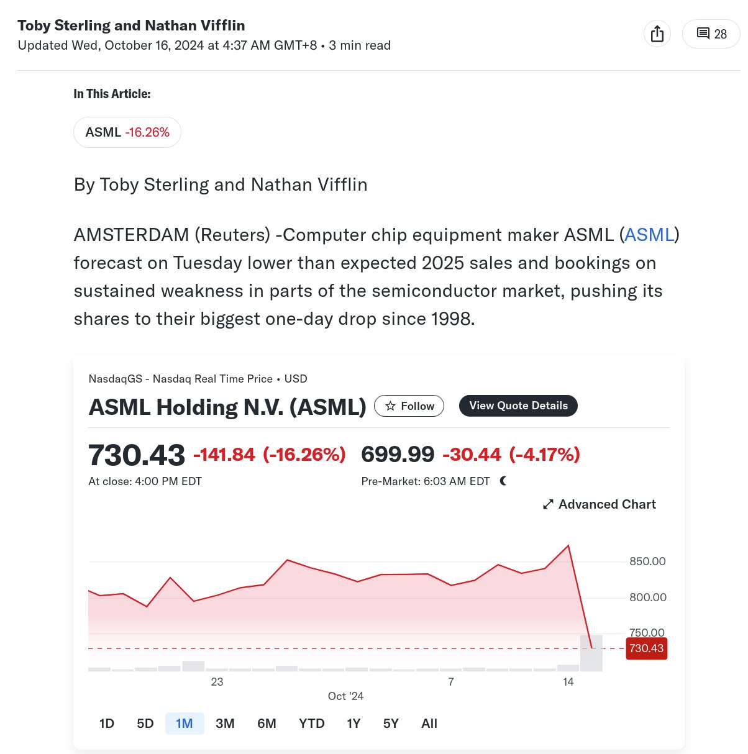Click the pre-market moon icon

point(503,481)
